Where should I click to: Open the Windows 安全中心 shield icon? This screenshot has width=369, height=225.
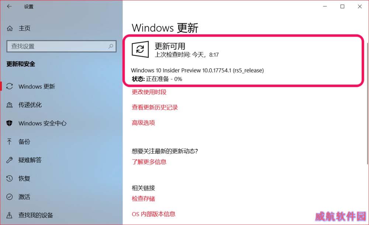tap(10, 123)
